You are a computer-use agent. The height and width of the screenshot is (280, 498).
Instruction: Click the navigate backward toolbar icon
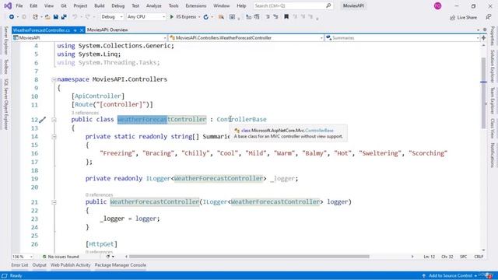12,17
